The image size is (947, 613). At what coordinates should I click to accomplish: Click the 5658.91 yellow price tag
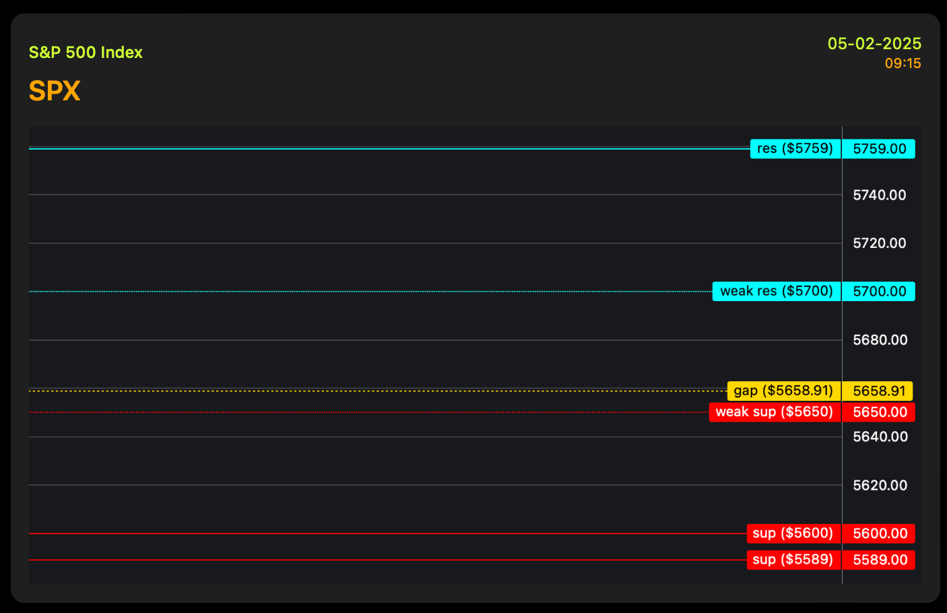pyautogui.click(x=878, y=391)
